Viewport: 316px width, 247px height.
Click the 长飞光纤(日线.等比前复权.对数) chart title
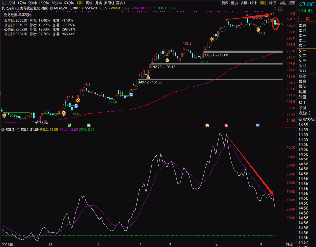tap(25, 8)
